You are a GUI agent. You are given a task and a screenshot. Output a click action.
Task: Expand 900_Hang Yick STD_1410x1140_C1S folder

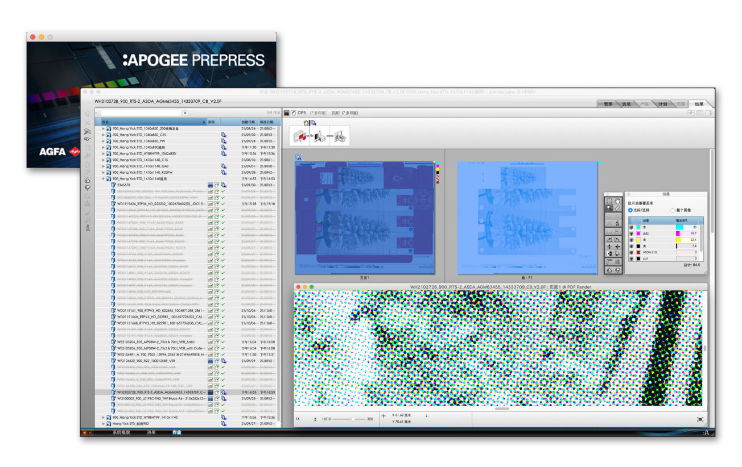pyautogui.click(x=104, y=160)
